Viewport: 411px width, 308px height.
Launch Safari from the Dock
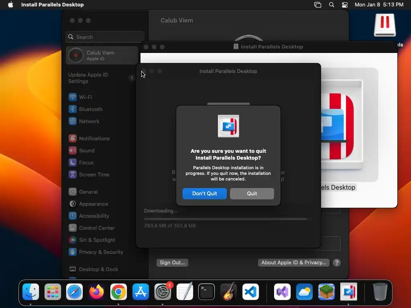point(74,292)
